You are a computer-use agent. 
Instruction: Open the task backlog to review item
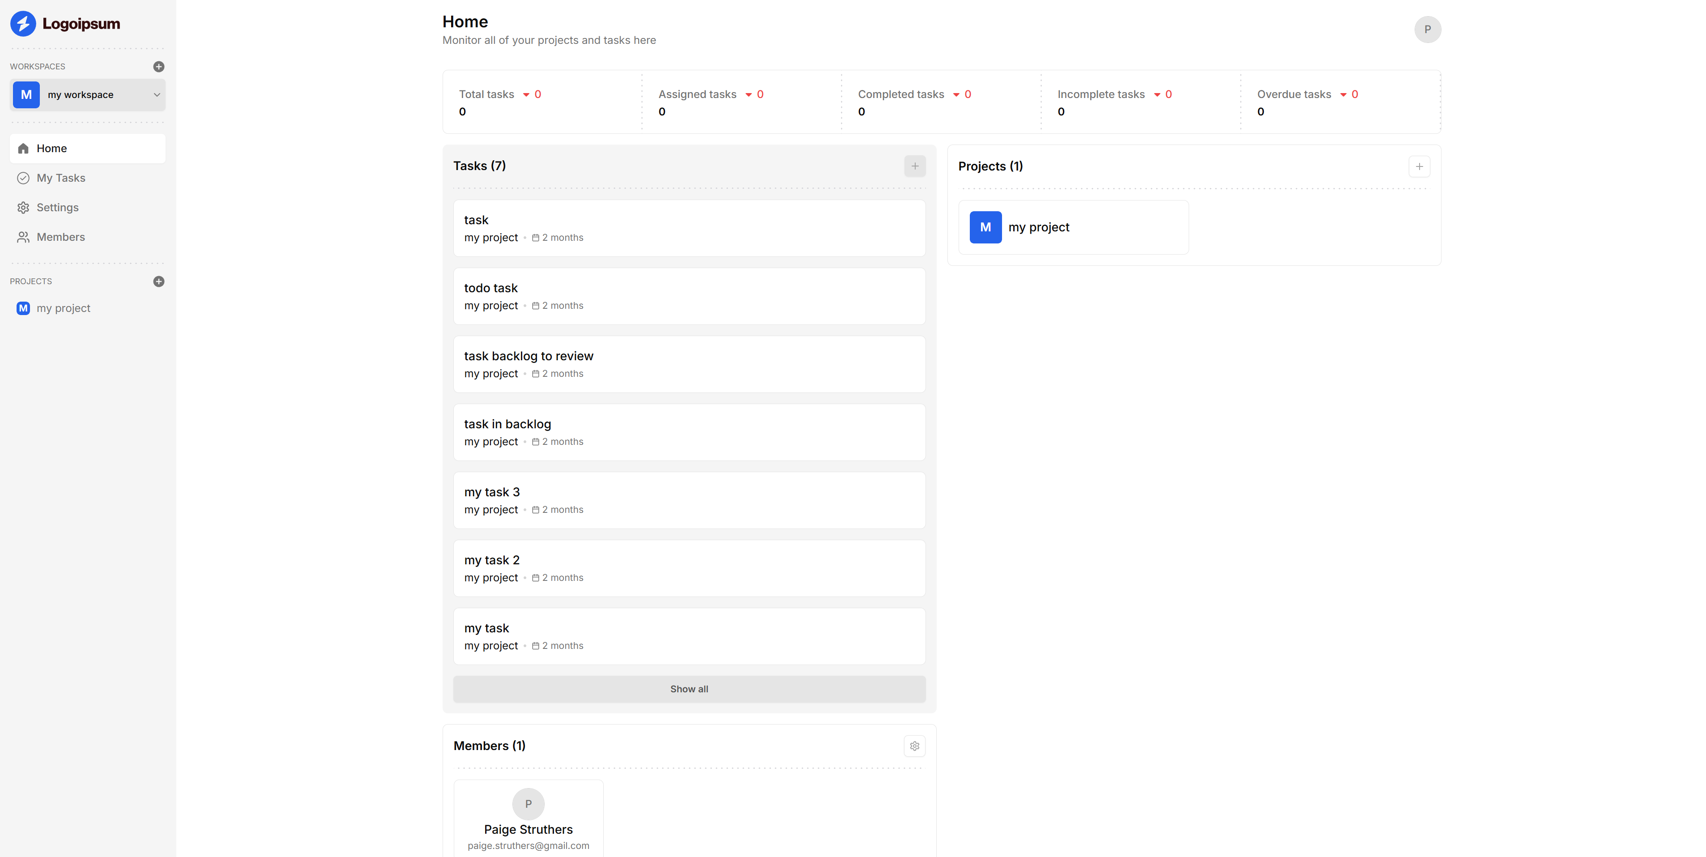(689, 364)
